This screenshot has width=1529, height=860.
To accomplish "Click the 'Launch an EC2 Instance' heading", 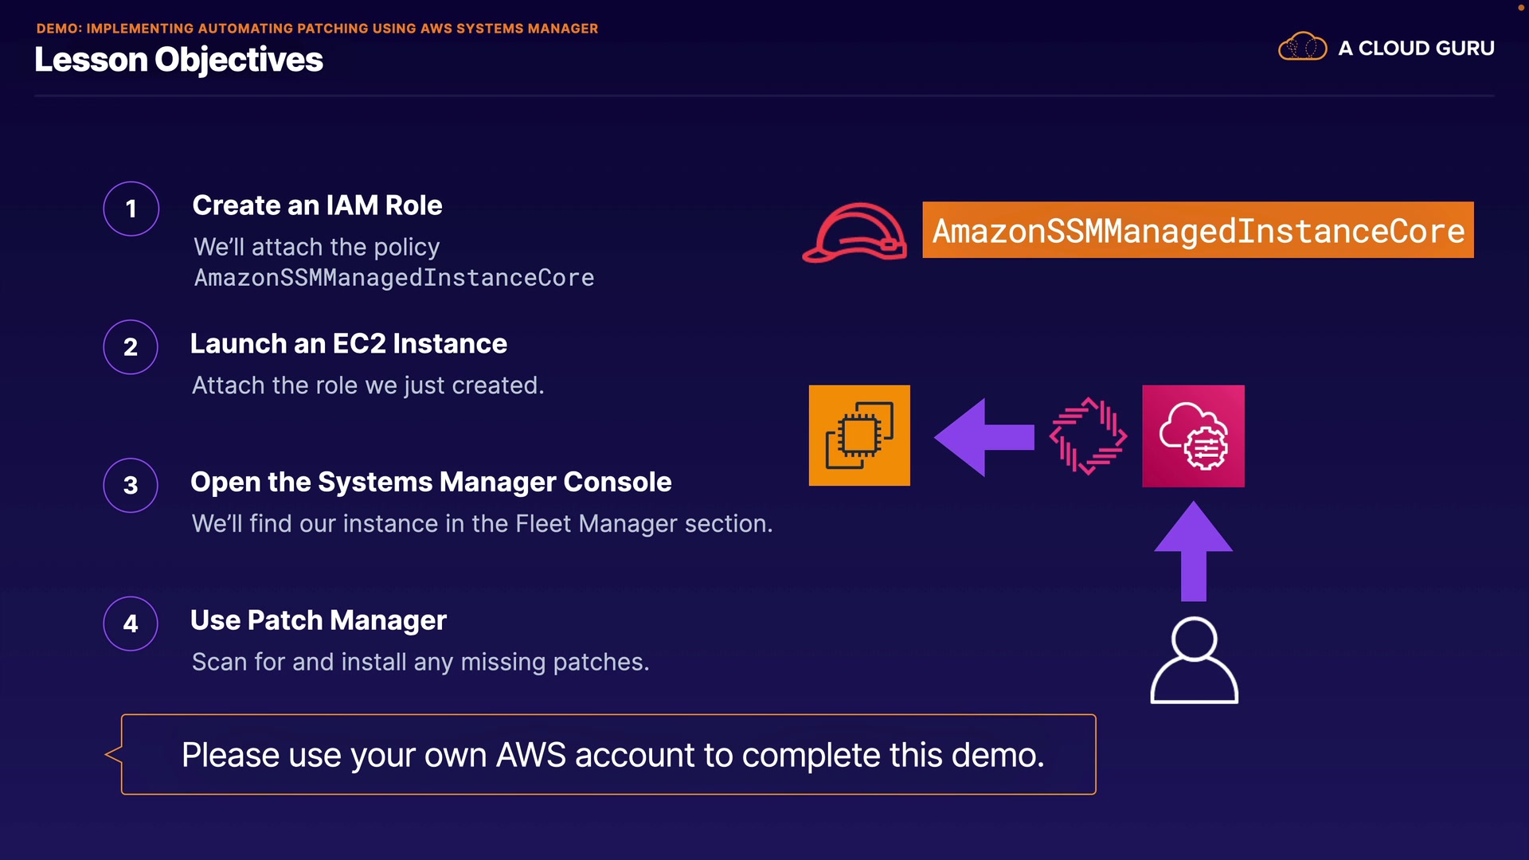I will 348,344.
